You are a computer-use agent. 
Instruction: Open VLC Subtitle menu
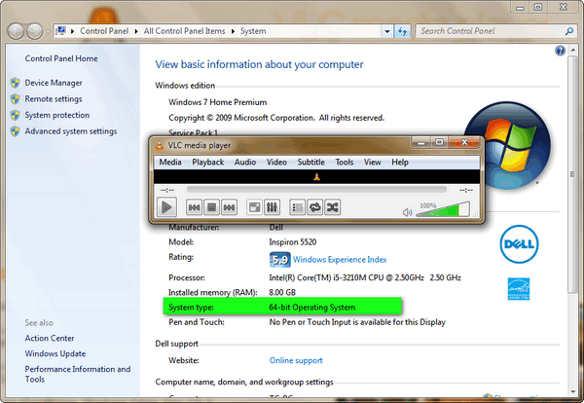point(311,162)
